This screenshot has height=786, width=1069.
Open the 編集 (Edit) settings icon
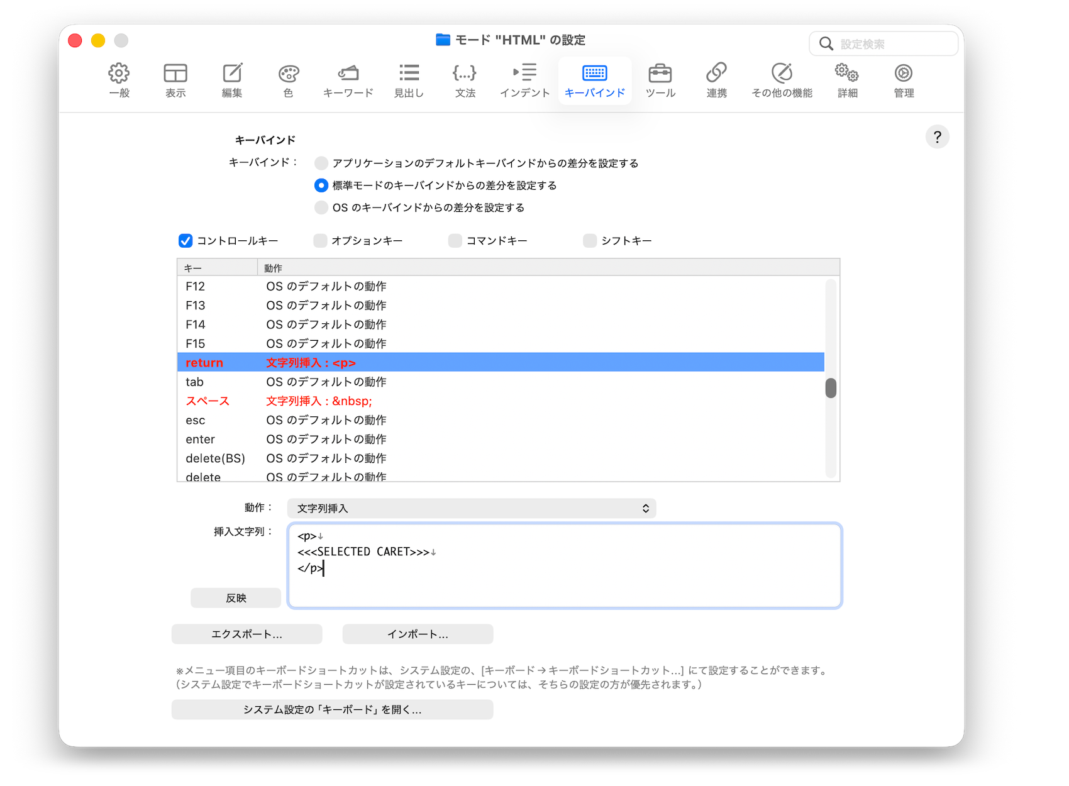(232, 80)
